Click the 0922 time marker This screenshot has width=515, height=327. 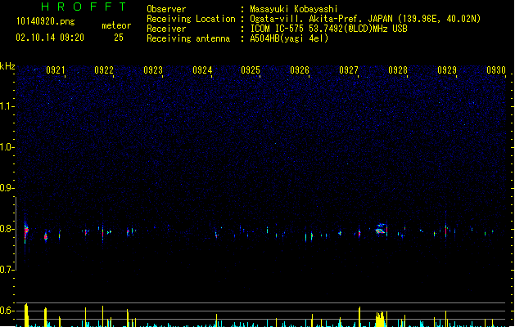tap(104, 70)
